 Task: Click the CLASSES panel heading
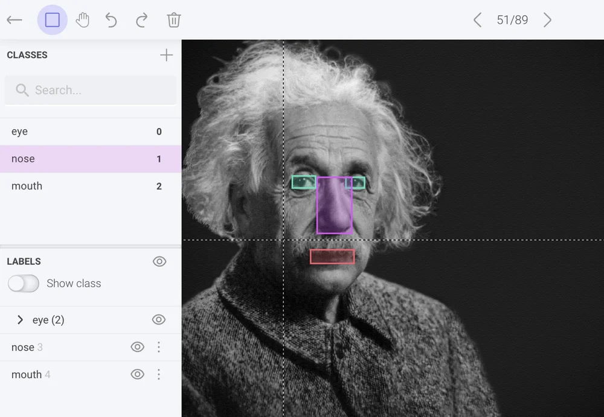[27, 55]
